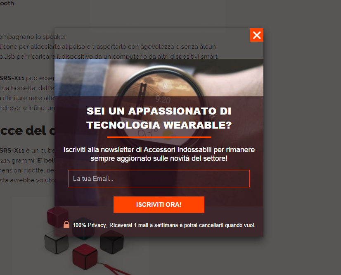Click the '100% Privacy' notice text
Viewport: 341px width, 275px height.
164,225
